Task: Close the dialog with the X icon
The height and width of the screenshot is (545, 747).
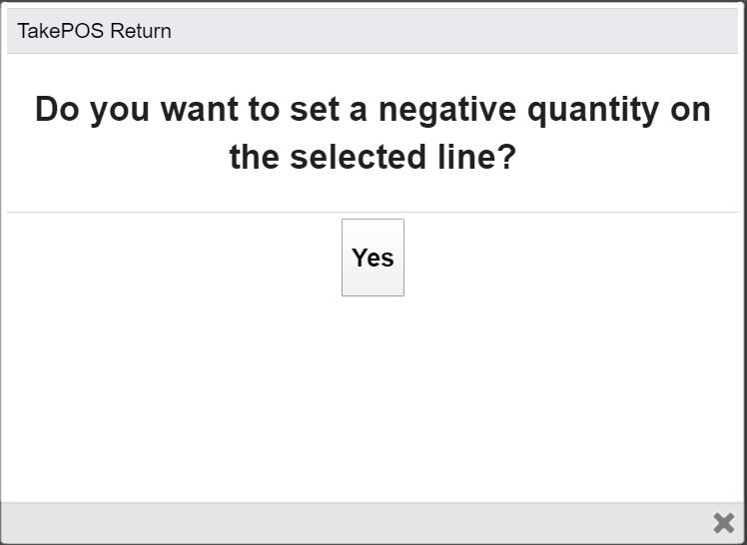Action: 724,522
